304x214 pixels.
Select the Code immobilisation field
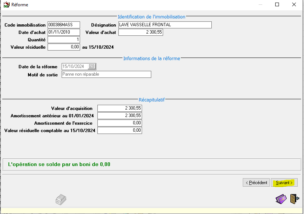coord(63,25)
